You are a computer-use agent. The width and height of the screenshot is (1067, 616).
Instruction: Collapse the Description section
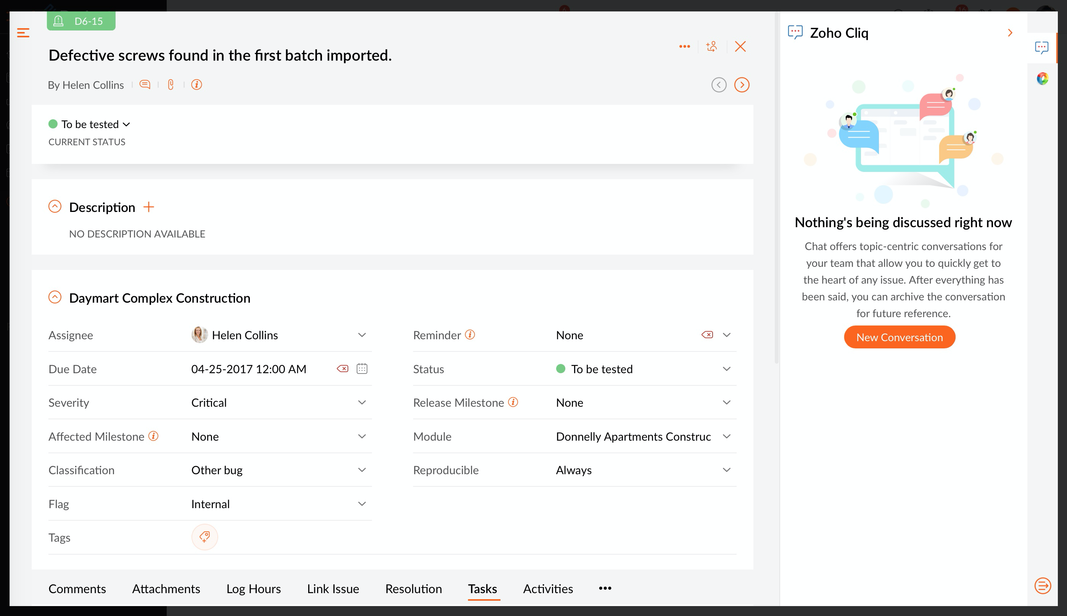click(55, 207)
